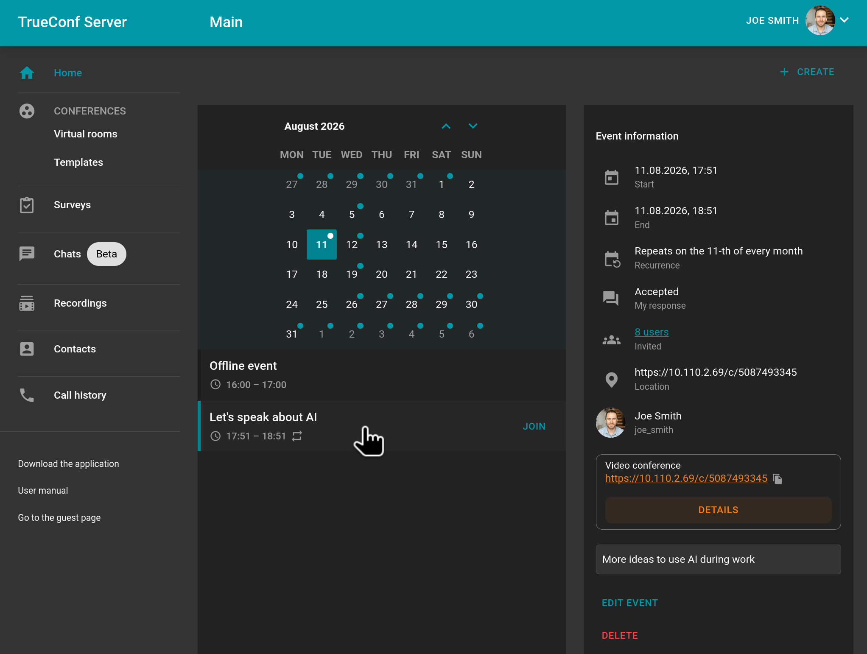This screenshot has width=867, height=654.
Task: Delete the event
Action: (620, 636)
